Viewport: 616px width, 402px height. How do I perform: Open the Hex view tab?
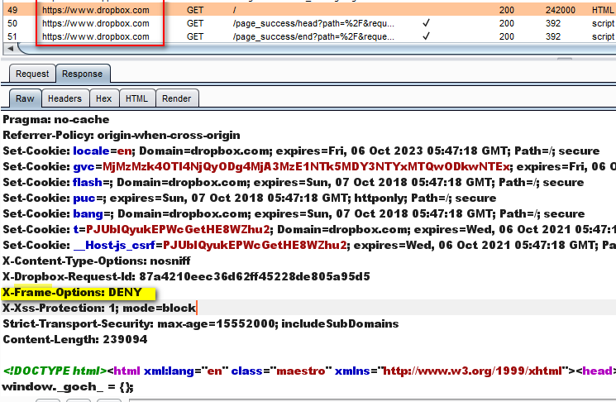click(x=103, y=98)
